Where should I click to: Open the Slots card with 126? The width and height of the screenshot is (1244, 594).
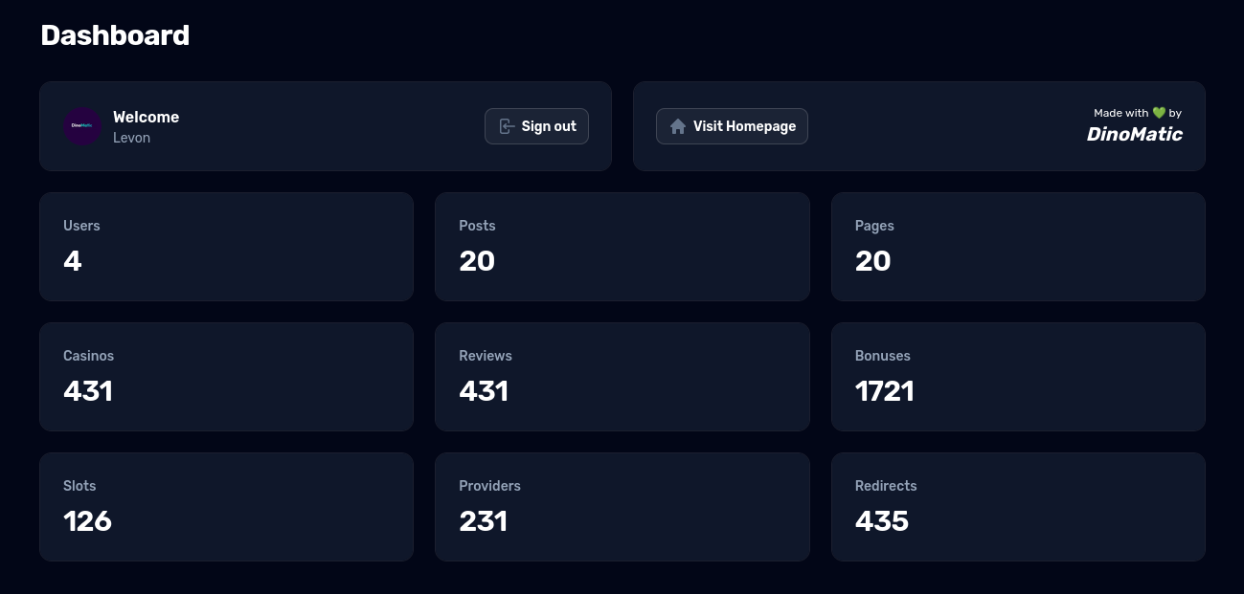tap(226, 507)
